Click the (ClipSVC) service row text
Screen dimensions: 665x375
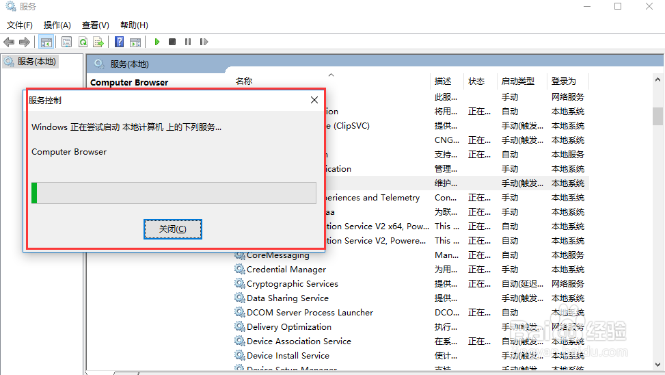pyautogui.click(x=348, y=126)
